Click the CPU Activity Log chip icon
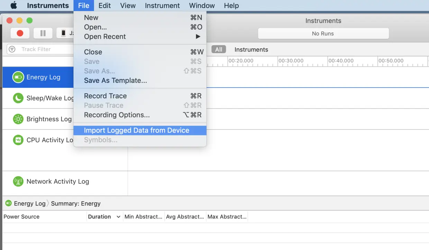 (x=18, y=140)
